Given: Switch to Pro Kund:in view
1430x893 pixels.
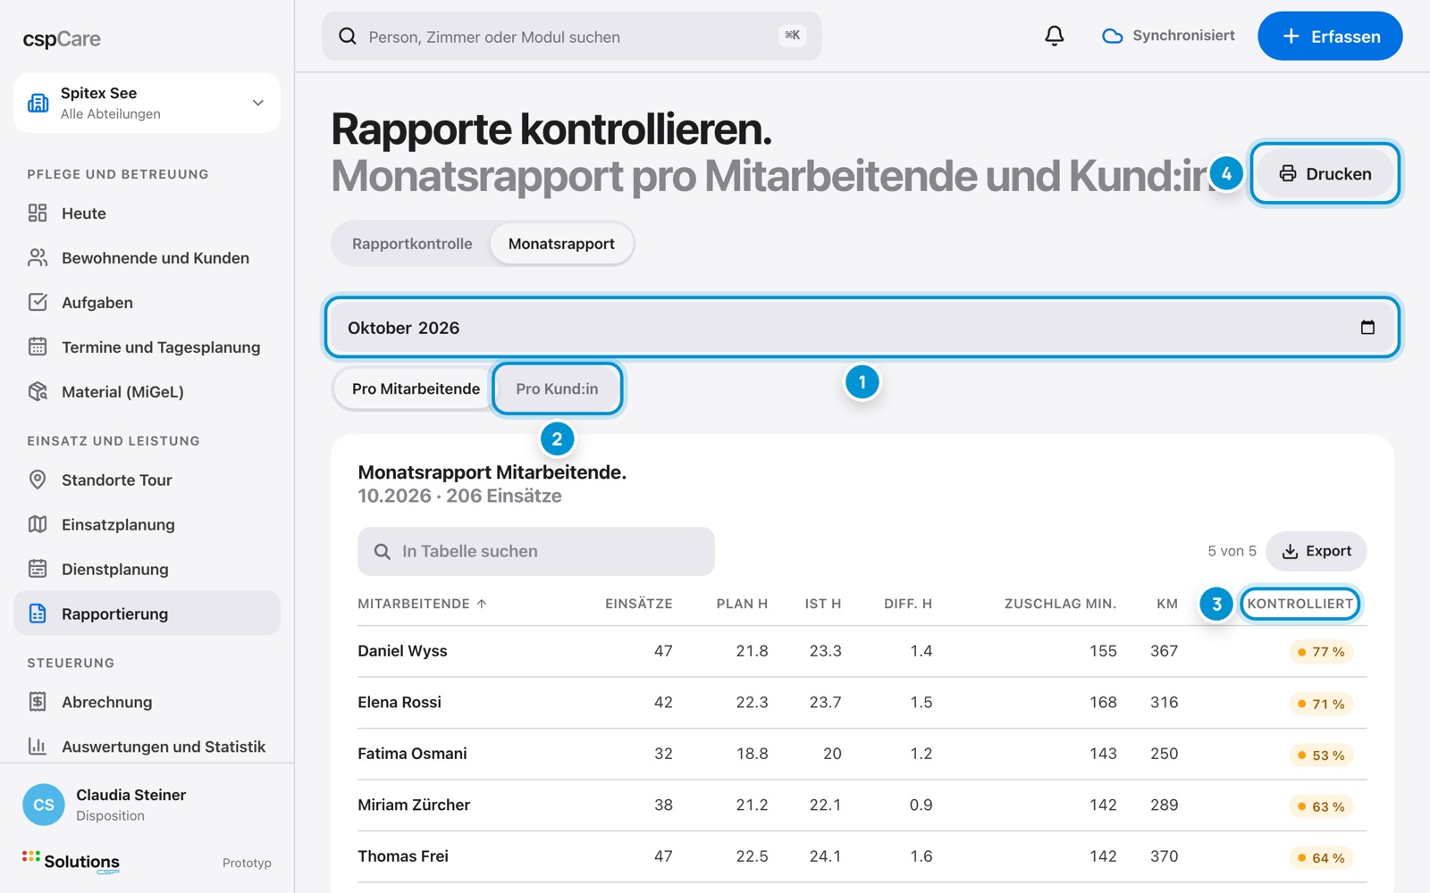Looking at the screenshot, I should [557, 388].
